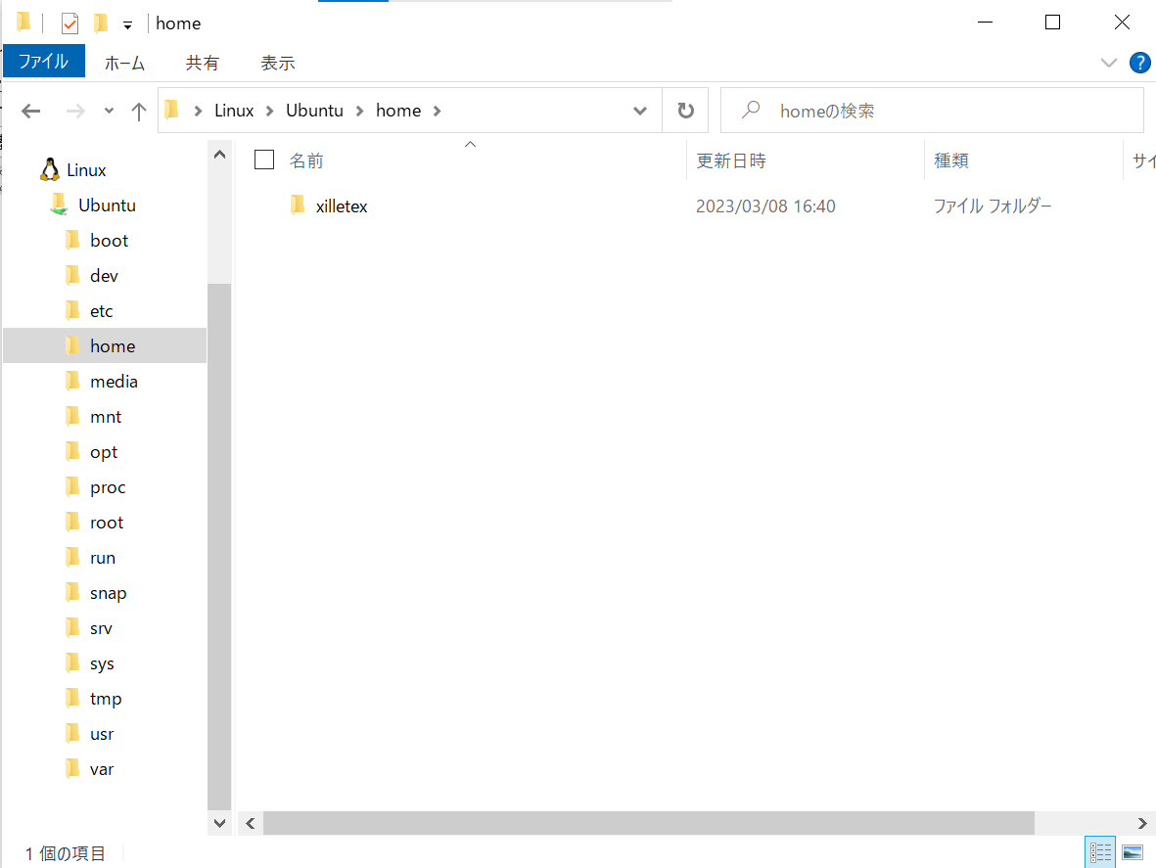Click the ファイル フォルダー type cell
Viewport: 1156px width, 868px height.
(993, 206)
